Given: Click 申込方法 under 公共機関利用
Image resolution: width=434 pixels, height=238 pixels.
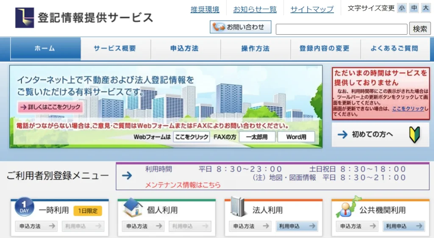Looking at the screenshot, I should click(x=357, y=227).
